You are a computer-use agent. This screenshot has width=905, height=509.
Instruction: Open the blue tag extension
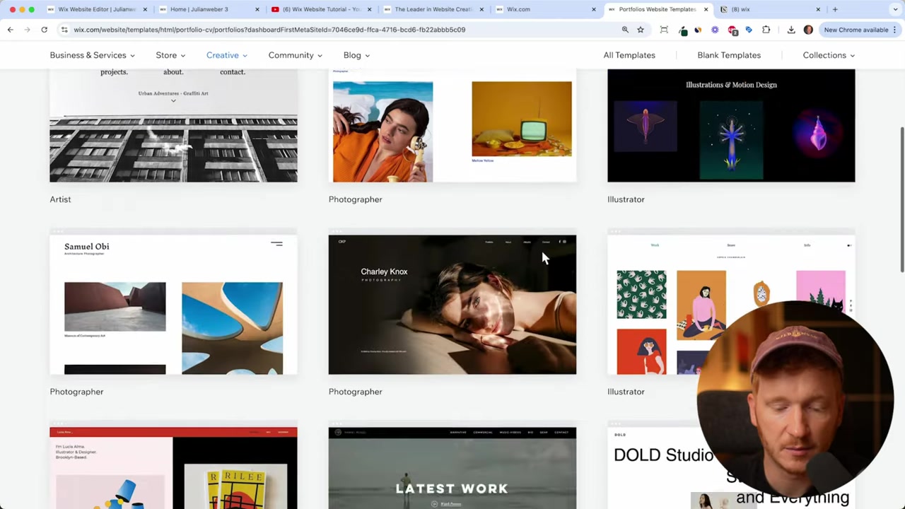pyautogui.click(x=749, y=30)
